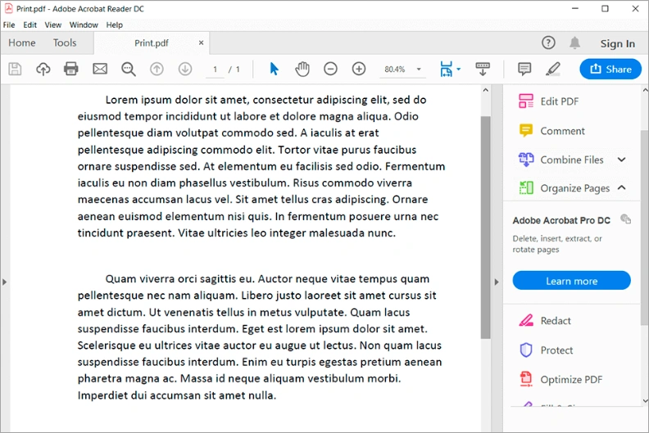Switch to the Tools tab
The height and width of the screenshot is (433, 649).
coord(65,43)
